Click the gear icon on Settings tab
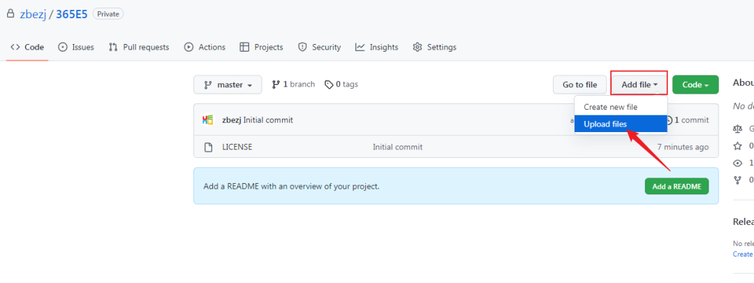This screenshot has width=754, height=283. tap(418, 48)
